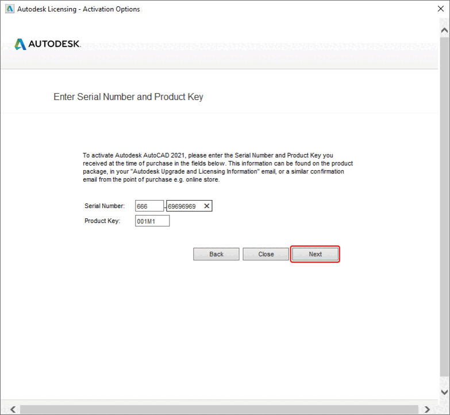The height and width of the screenshot is (415, 450).
Task: Click the activation instructions paragraph
Action: click(x=218, y=167)
